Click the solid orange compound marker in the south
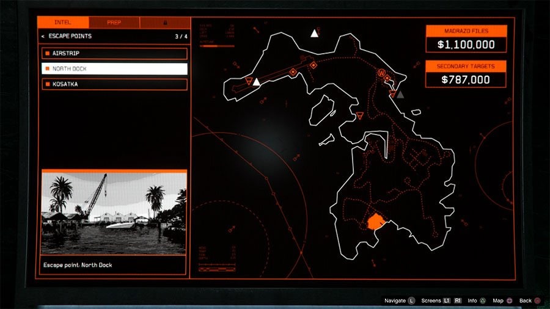The height and width of the screenshot is (309, 550). pos(376,222)
